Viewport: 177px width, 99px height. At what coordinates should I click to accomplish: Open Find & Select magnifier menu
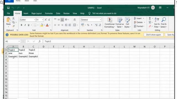[x=163, y=23]
